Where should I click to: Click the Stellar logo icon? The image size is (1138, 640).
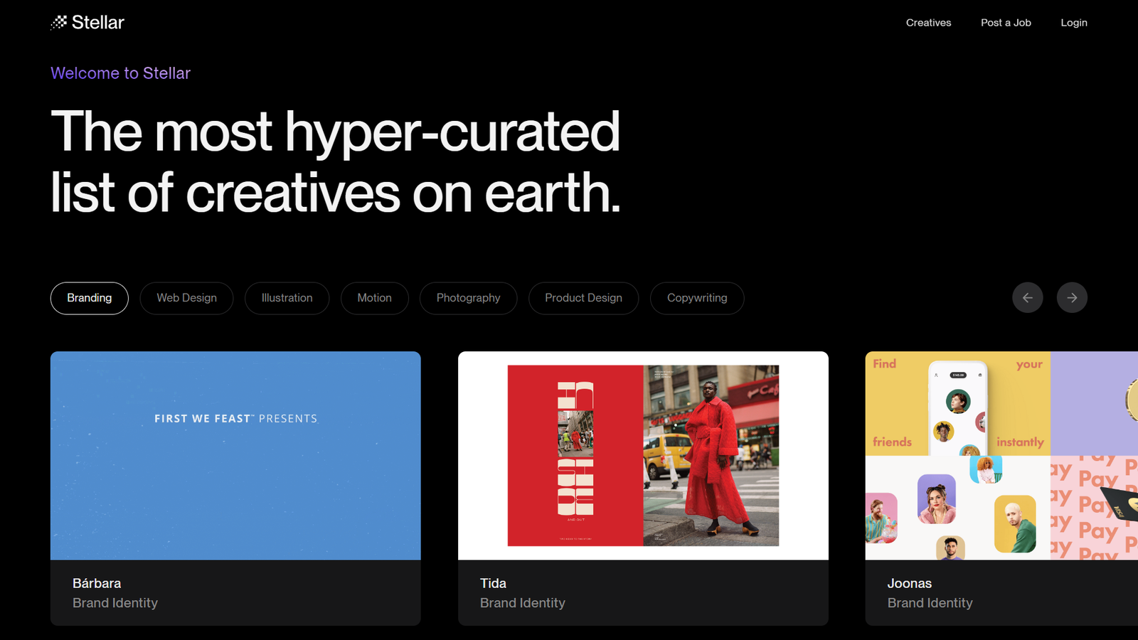[x=58, y=23]
